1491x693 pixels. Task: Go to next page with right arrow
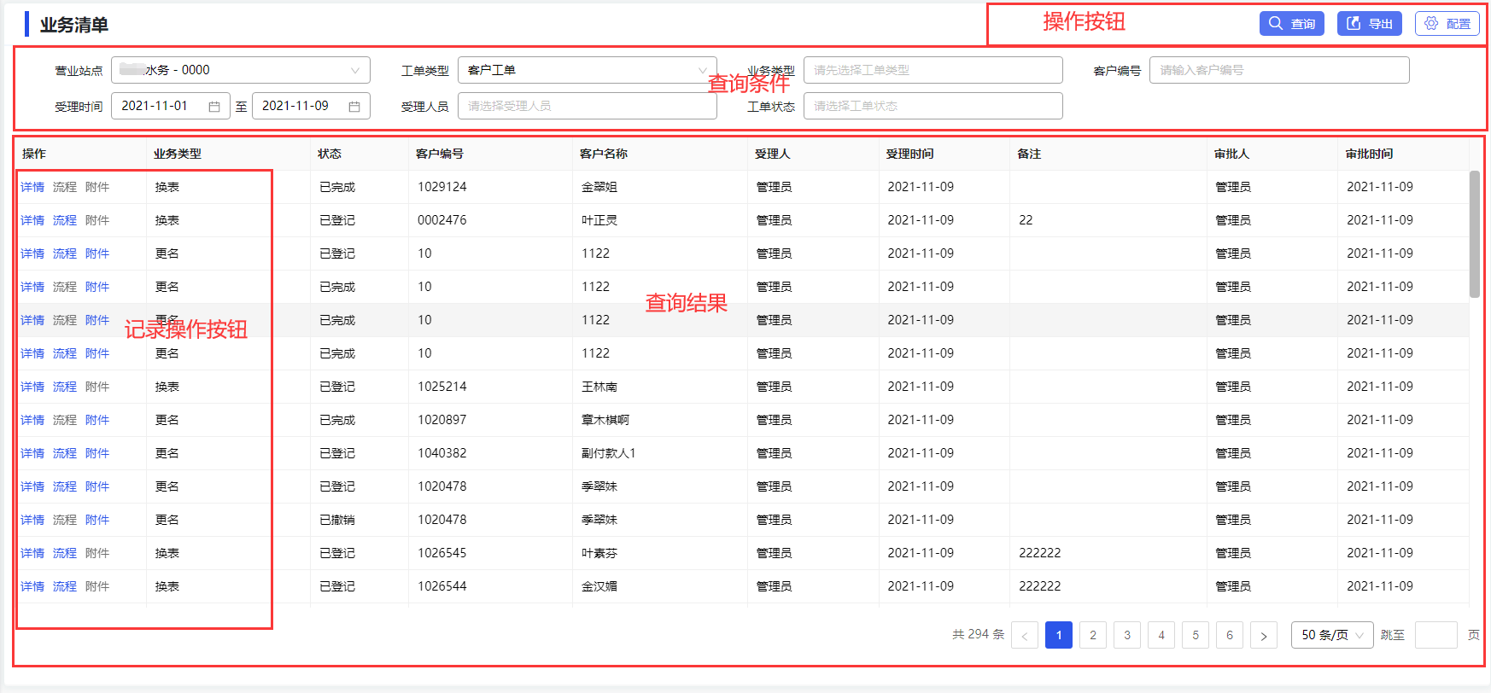1264,635
